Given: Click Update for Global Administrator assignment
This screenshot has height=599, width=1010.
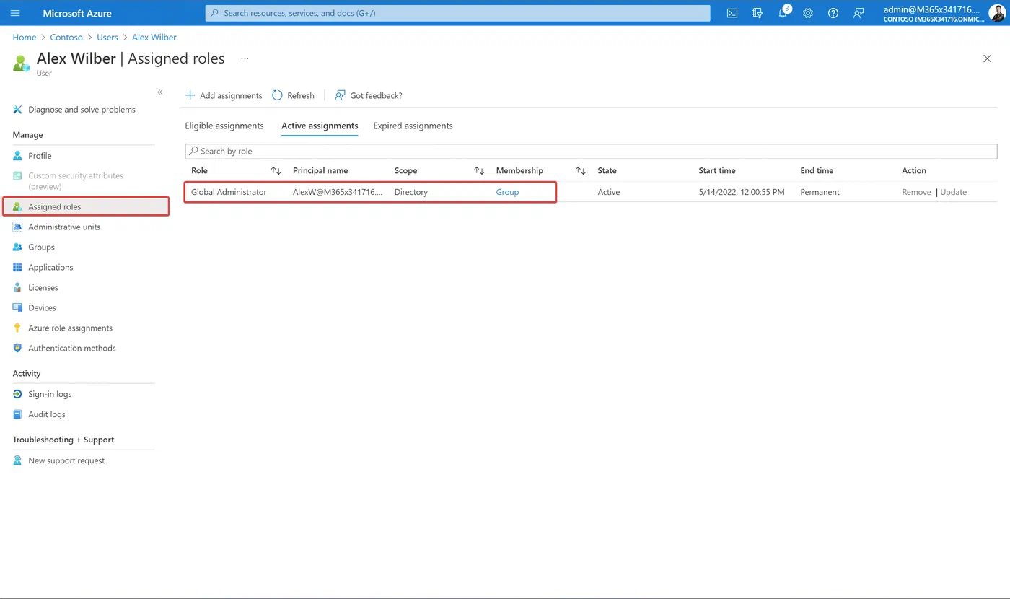Looking at the screenshot, I should click(953, 192).
